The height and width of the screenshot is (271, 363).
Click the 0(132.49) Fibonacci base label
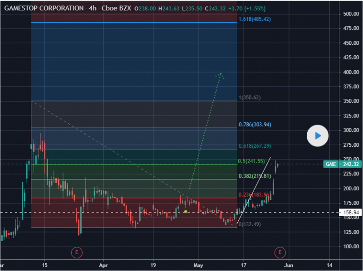(x=250, y=224)
